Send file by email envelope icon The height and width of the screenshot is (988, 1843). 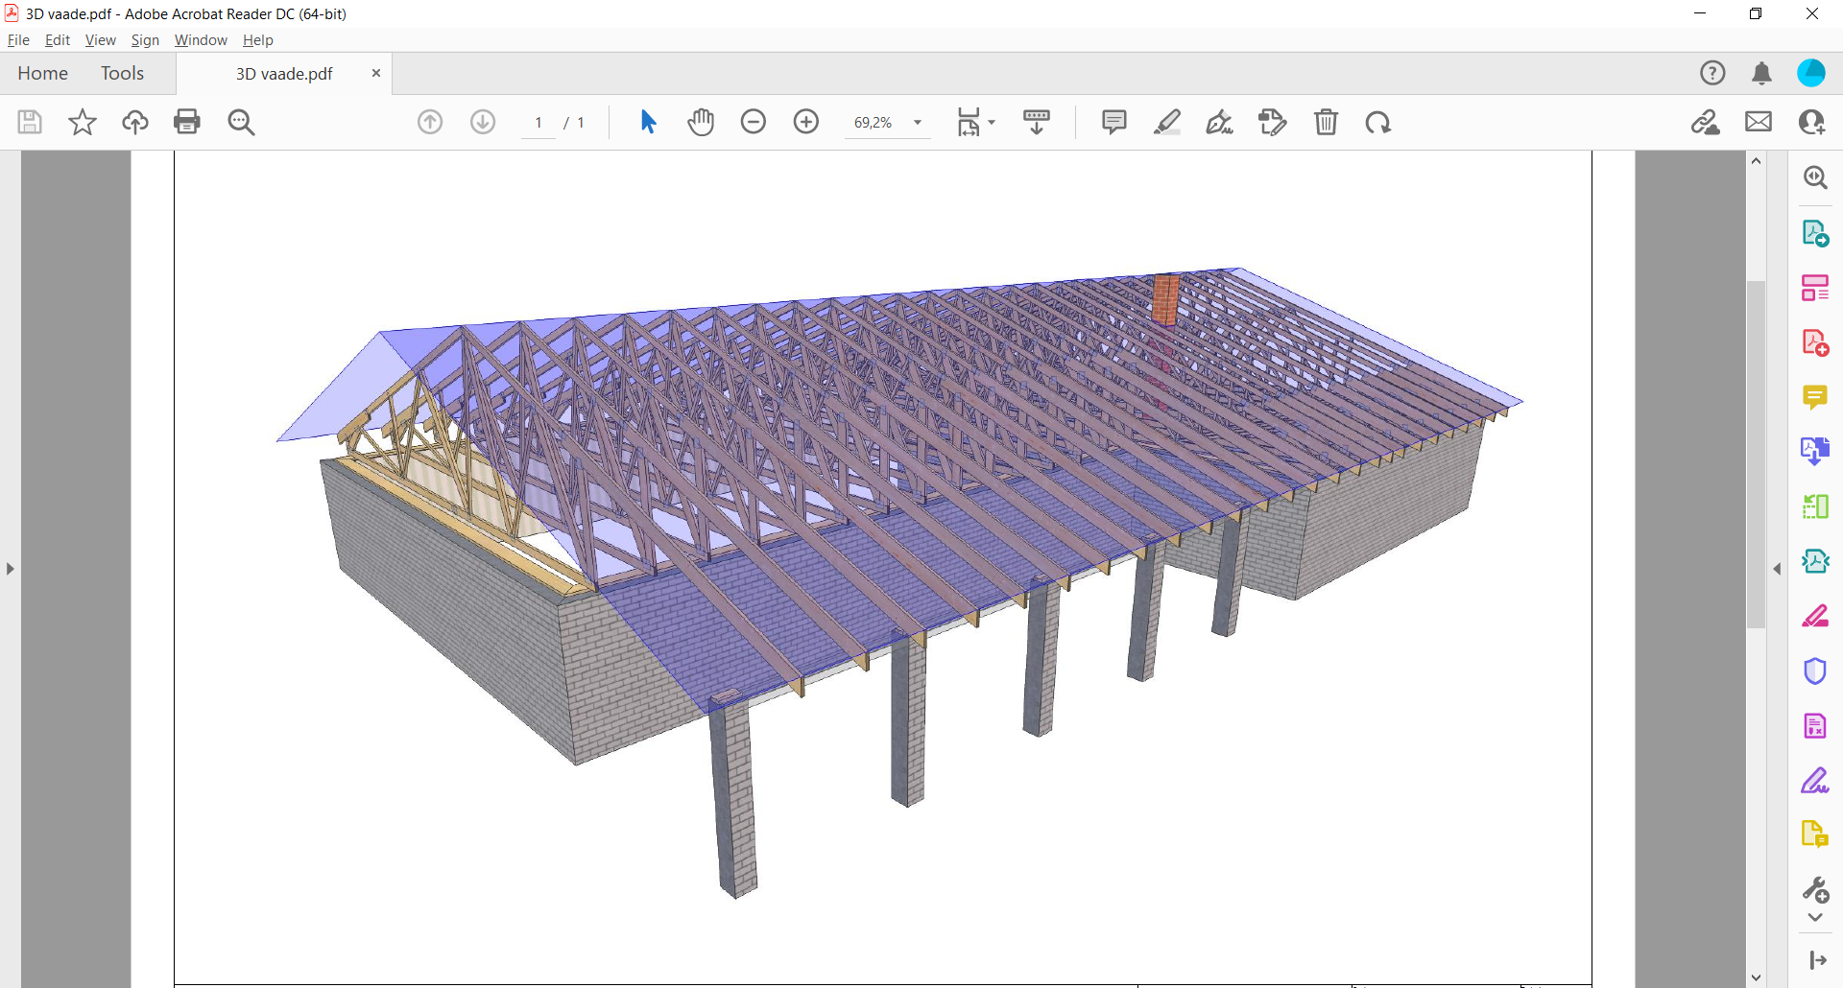(1759, 122)
